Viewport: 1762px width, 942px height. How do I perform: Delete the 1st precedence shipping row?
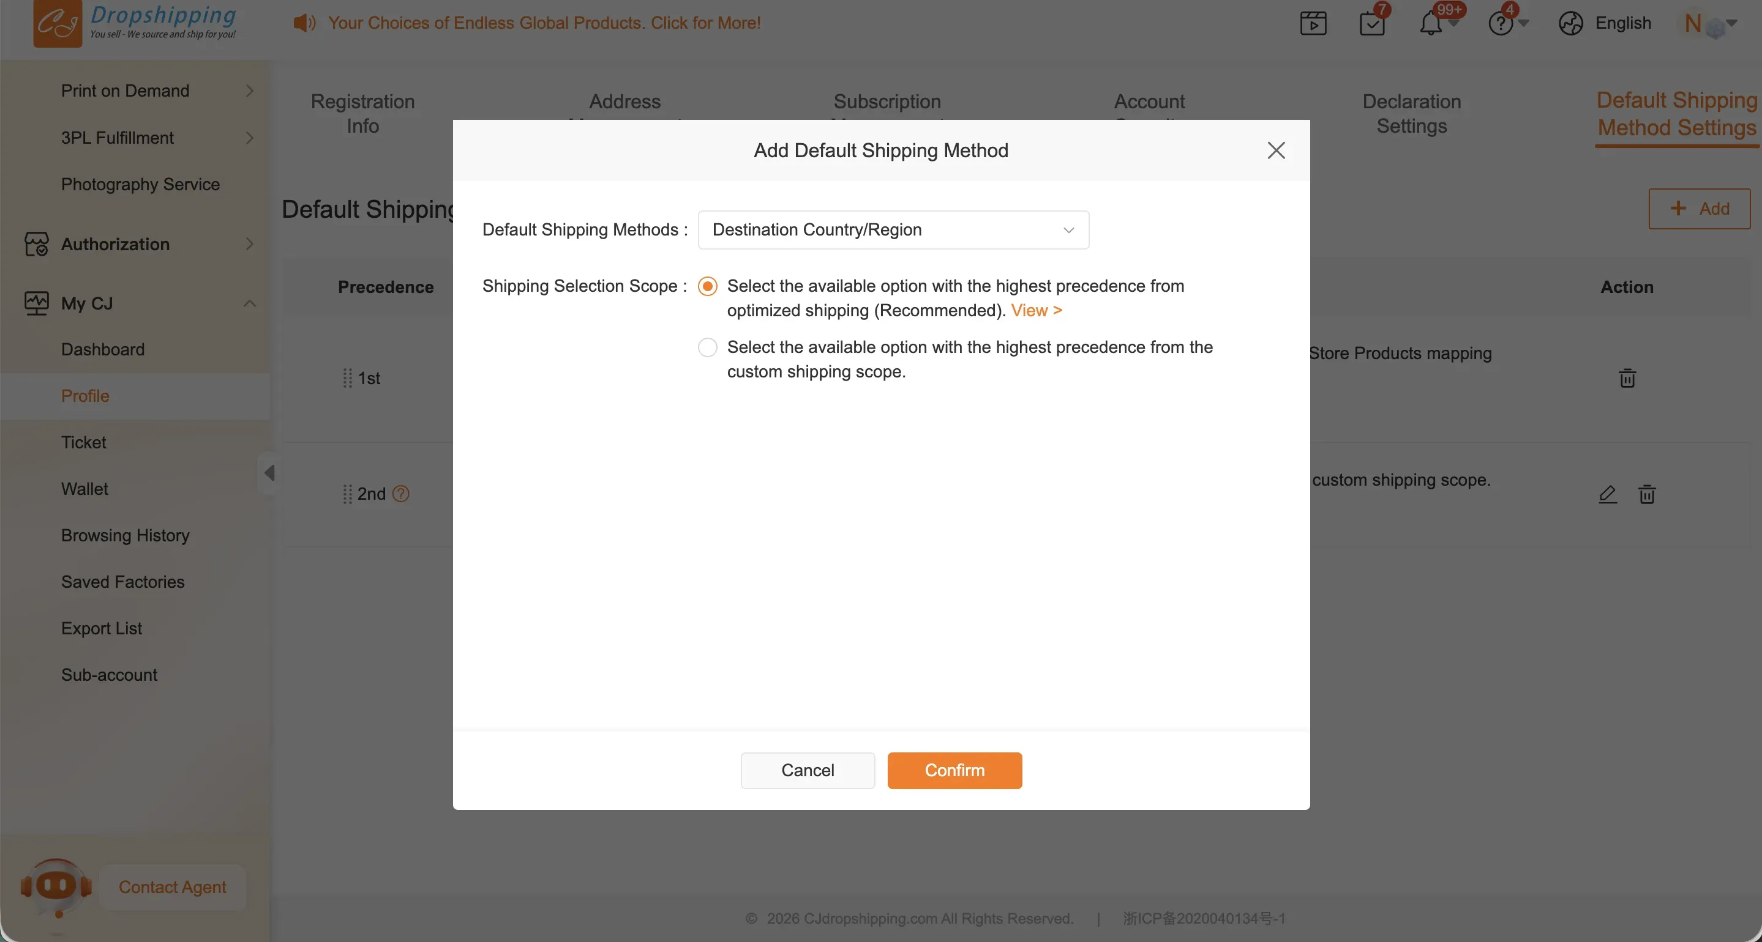pyautogui.click(x=1627, y=378)
